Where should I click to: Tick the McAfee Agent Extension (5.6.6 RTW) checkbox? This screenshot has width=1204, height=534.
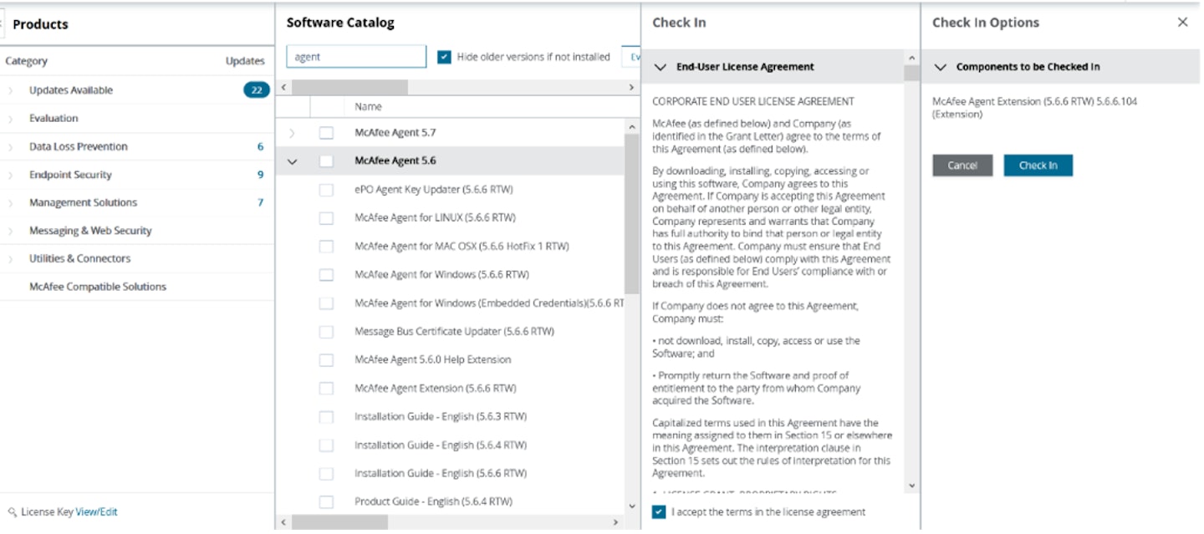click(326, 389)
